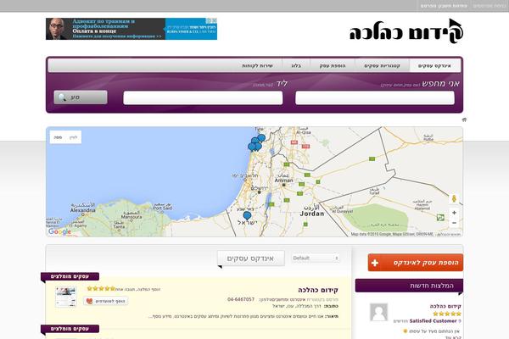Click the plus icon on the orange button

tap(375, 263)
